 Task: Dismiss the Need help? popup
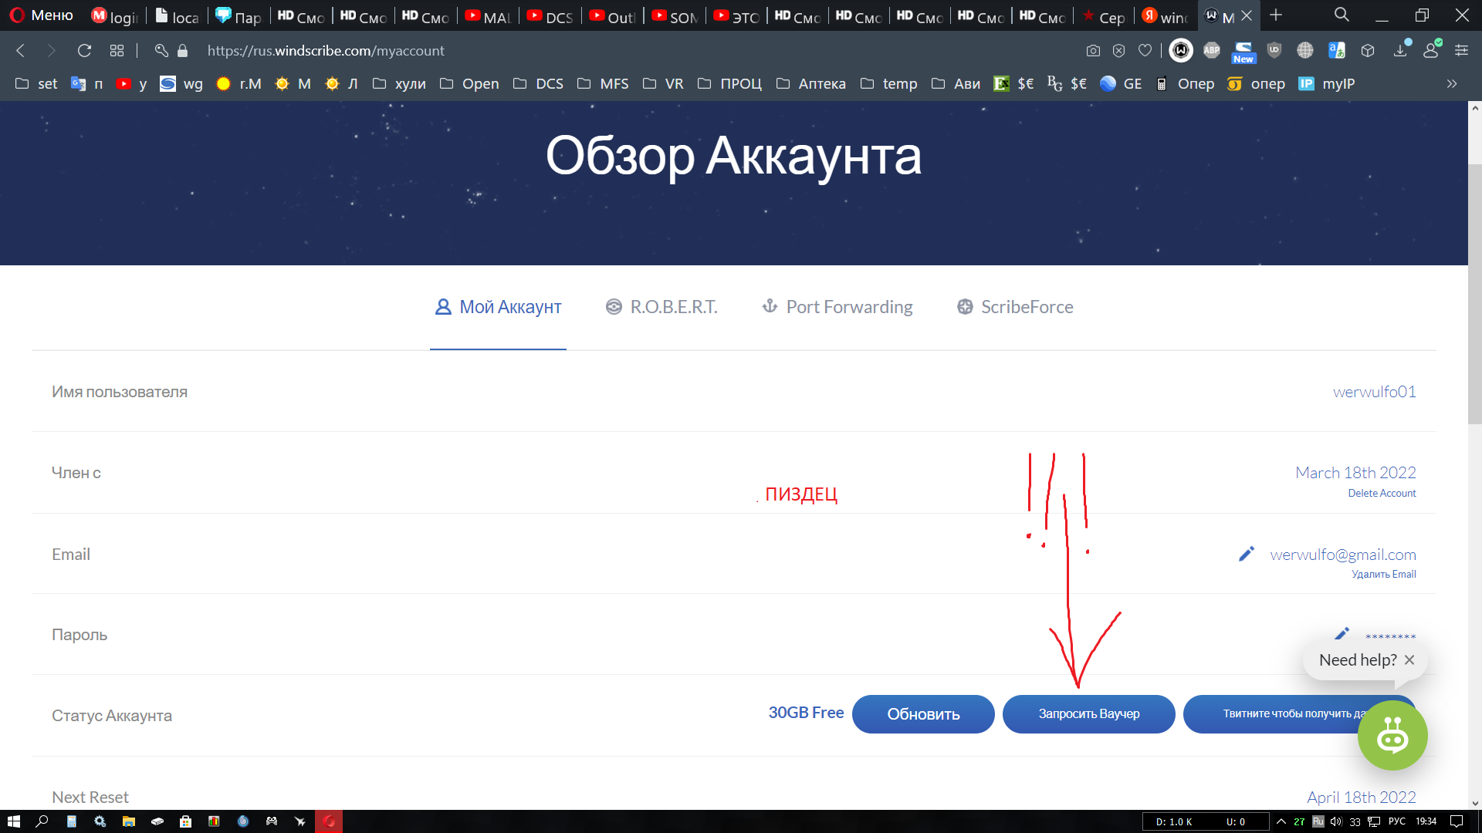[x=1409, y=660]
